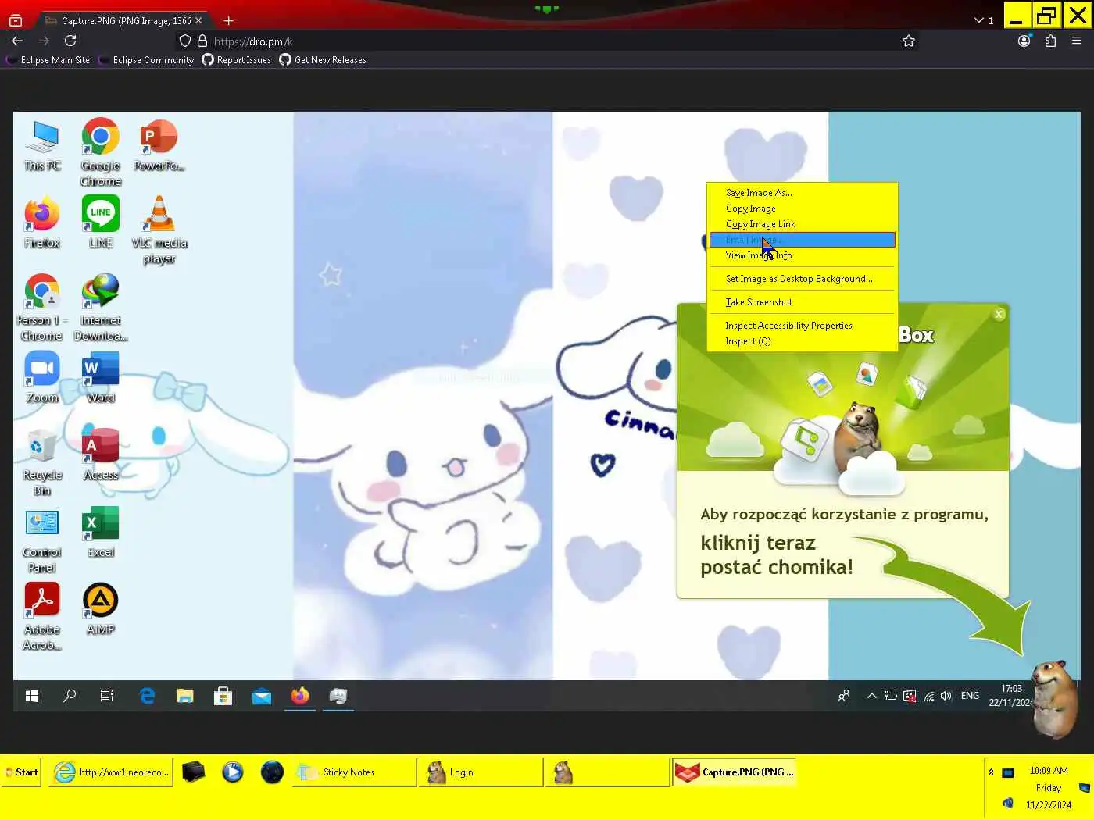The image size is (1094, 820).
Task: Expand hidden icons in yellow system tray
Action: (x=991, y=772)
